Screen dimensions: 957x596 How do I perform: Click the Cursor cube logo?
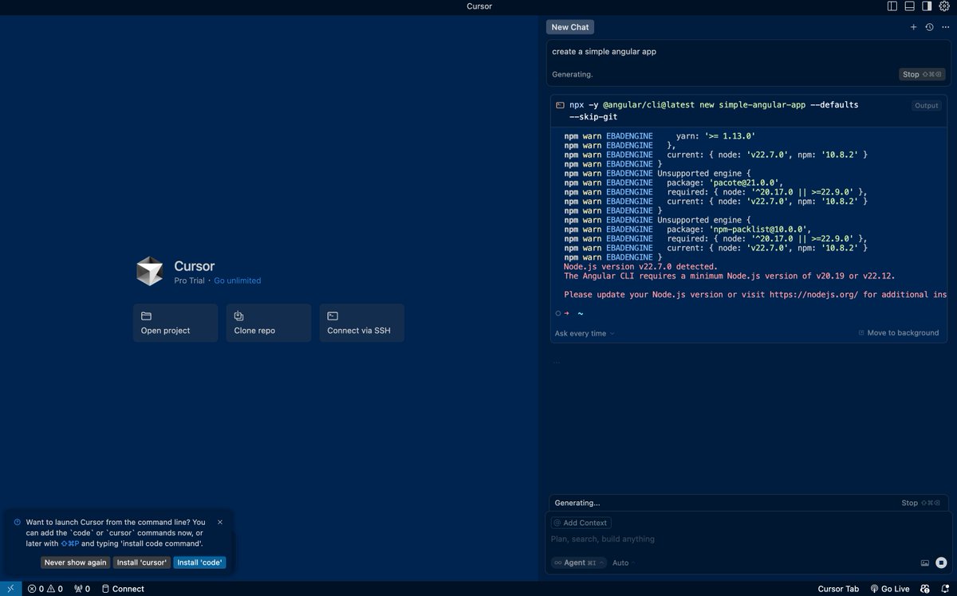click(149, 271)
